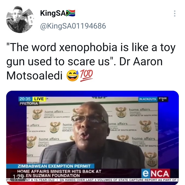Play the embedded eNCA video
185x185 pixels.
(92, 138)
